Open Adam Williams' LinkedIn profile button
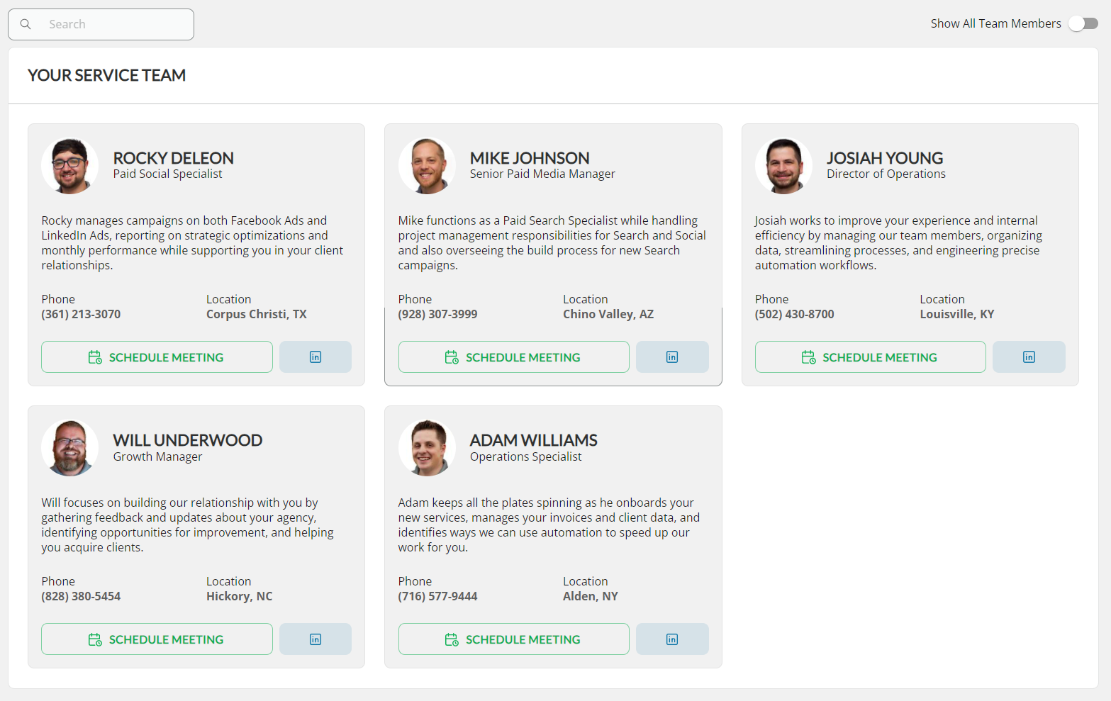Viewport: 1111px width, 701px height. click(x=672, y=639)
